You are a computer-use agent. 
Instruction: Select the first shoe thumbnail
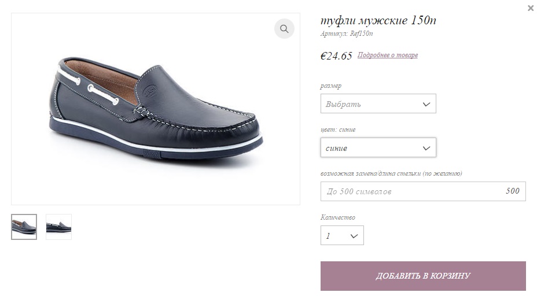[24, 227]
